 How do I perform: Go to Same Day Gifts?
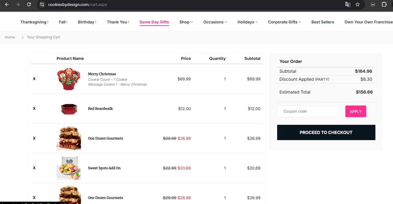pyautogui.click(x=154, y=22)
